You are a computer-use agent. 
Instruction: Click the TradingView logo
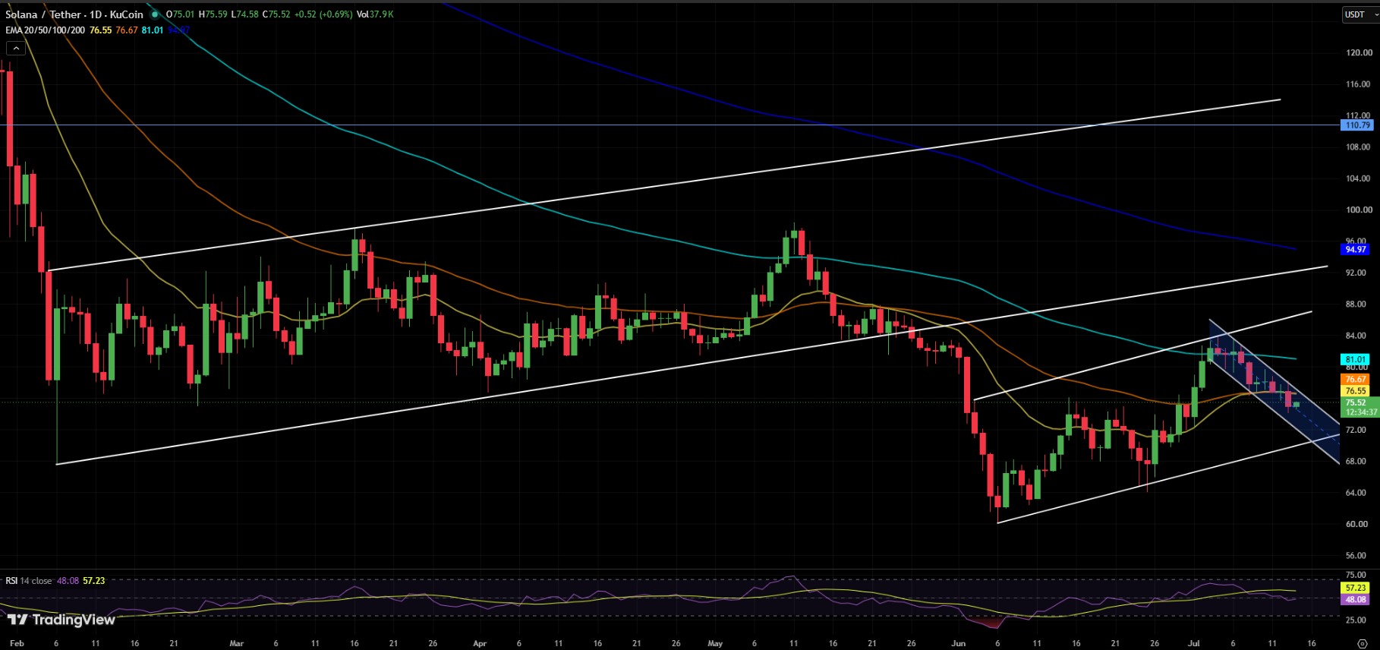(61, 620)
